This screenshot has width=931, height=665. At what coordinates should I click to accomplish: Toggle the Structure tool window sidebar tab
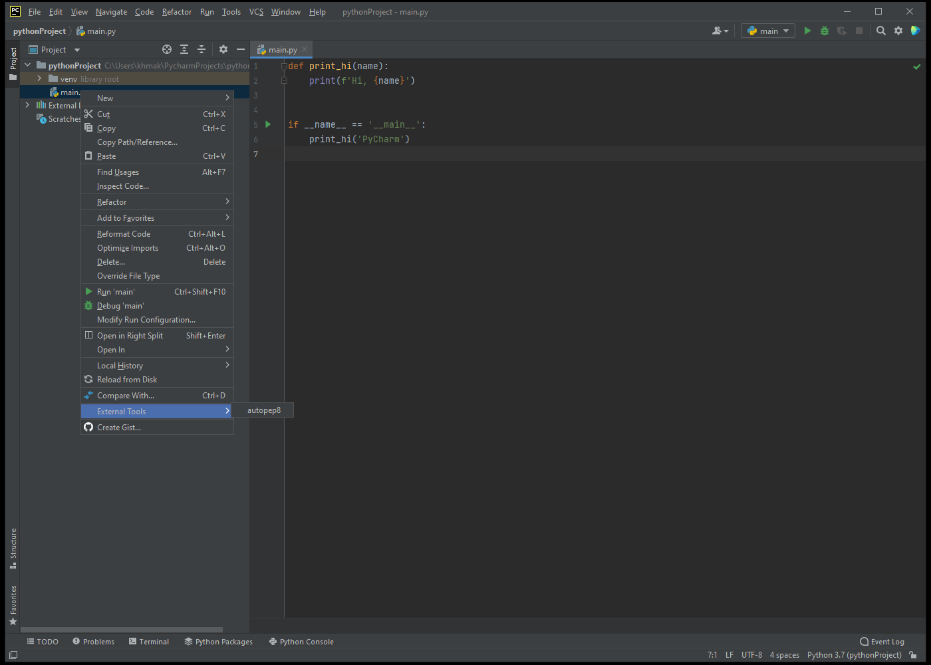(13, 548)
